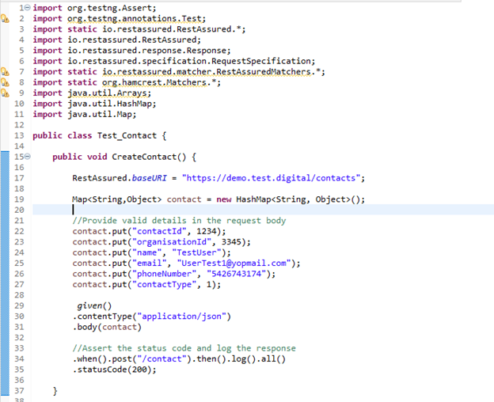This screenshot has height=402, width=494.
Task: Click 'RequestSpecification' import on line 6
Action: point(261,61)
